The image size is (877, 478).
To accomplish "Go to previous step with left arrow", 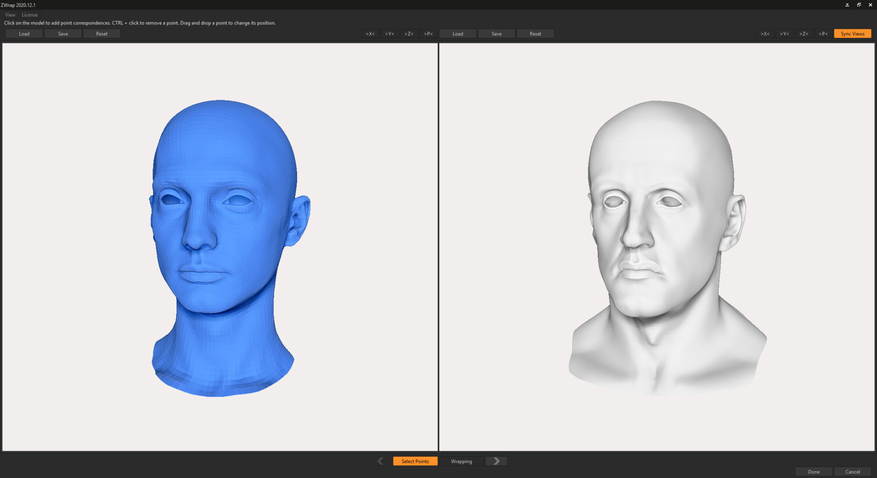I will tap(380, 461).
